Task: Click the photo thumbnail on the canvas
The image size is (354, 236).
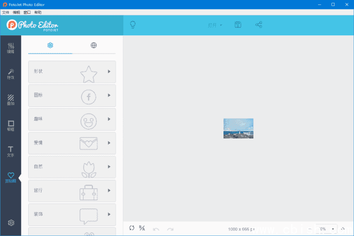Action: (238, 128)
